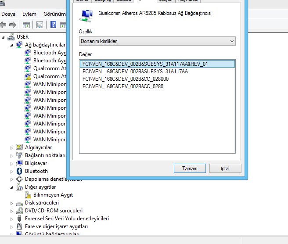Expand the Bilgisayar category
288x244 pixels.
click(x=11, y=164)
